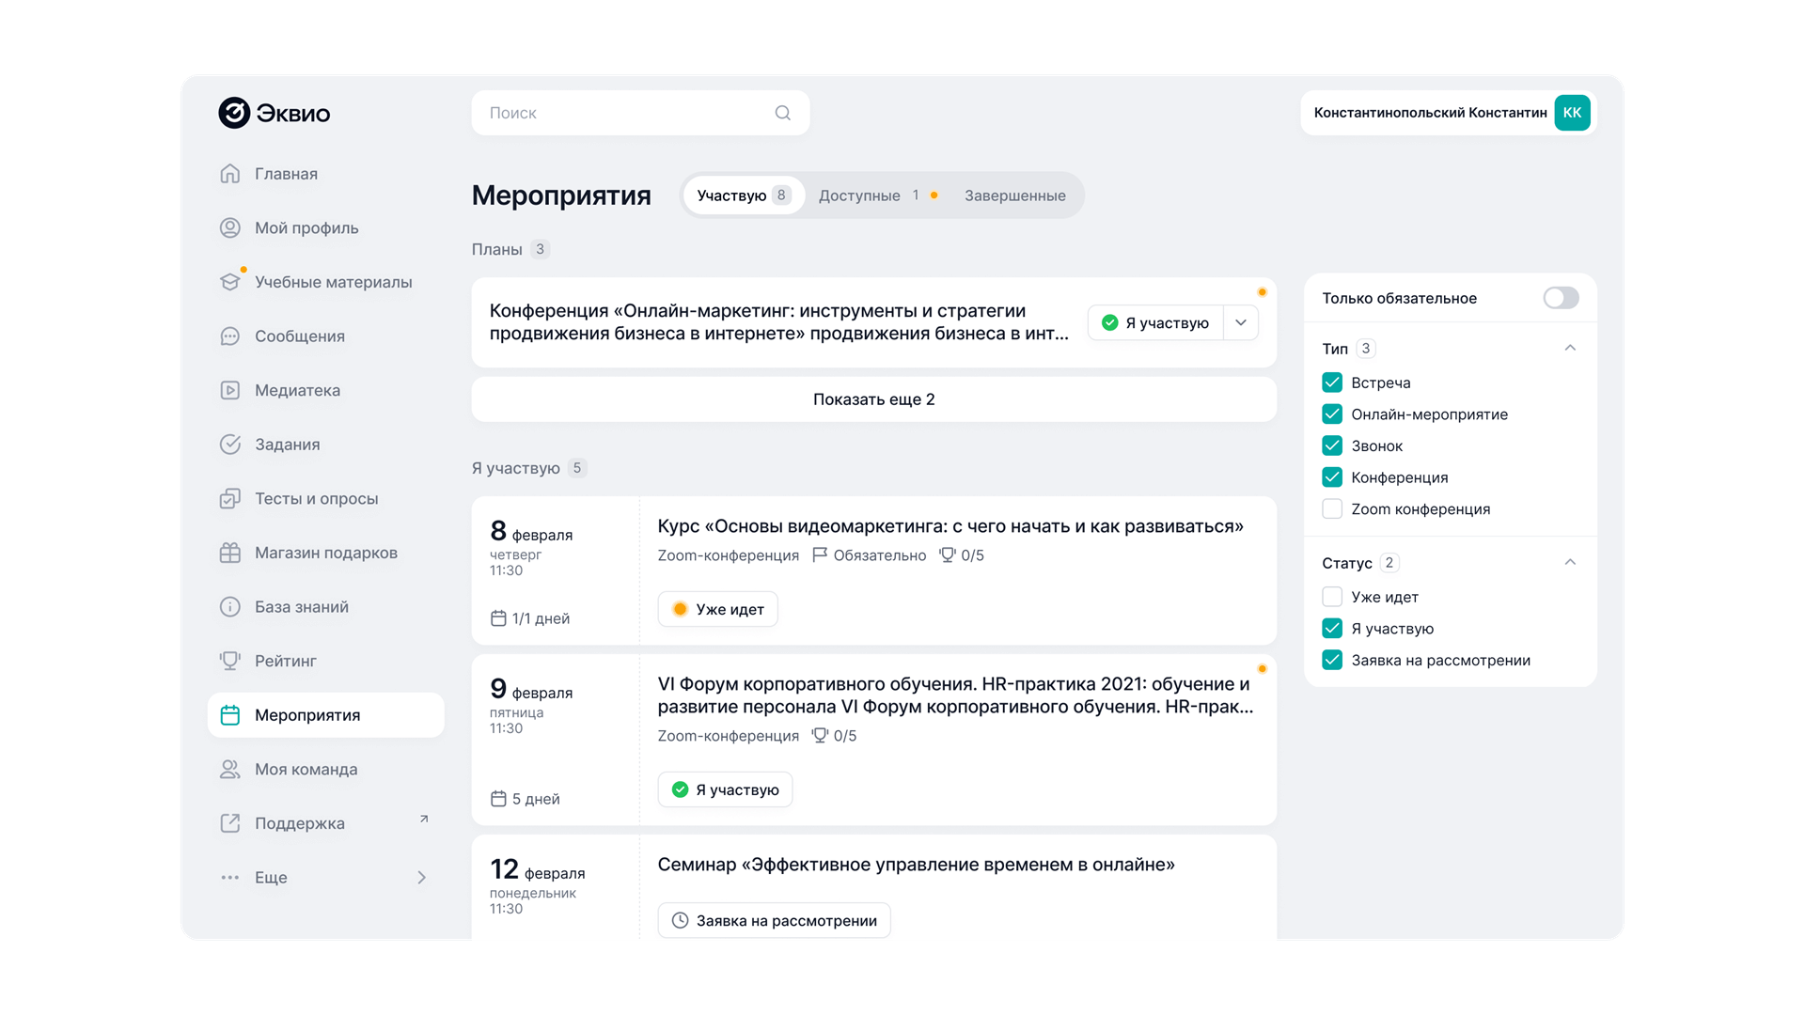Uncheck the Онлайн-мероприятие checkbox
Image resolution: width=1805 pixels, height=1015 pixels.
[x=1332, y=414]
